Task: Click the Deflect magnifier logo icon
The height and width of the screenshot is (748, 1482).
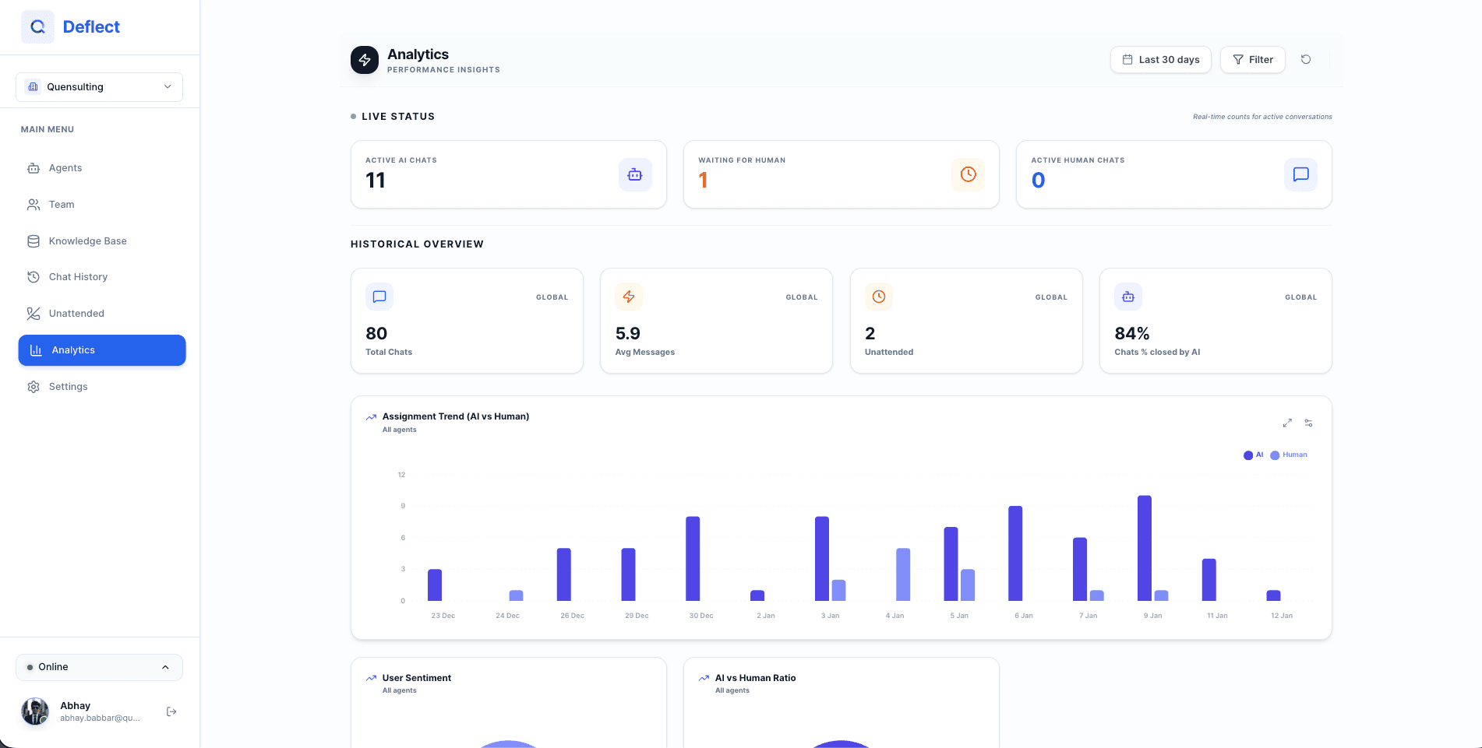Action: pyautogui.click(x=37, y=26)
